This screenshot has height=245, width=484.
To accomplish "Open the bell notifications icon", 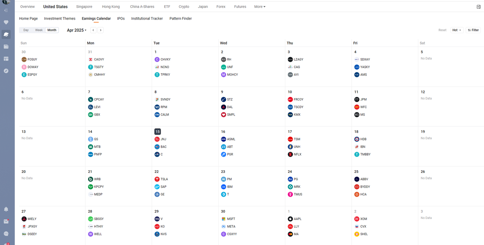I will (x=6, y=209).
